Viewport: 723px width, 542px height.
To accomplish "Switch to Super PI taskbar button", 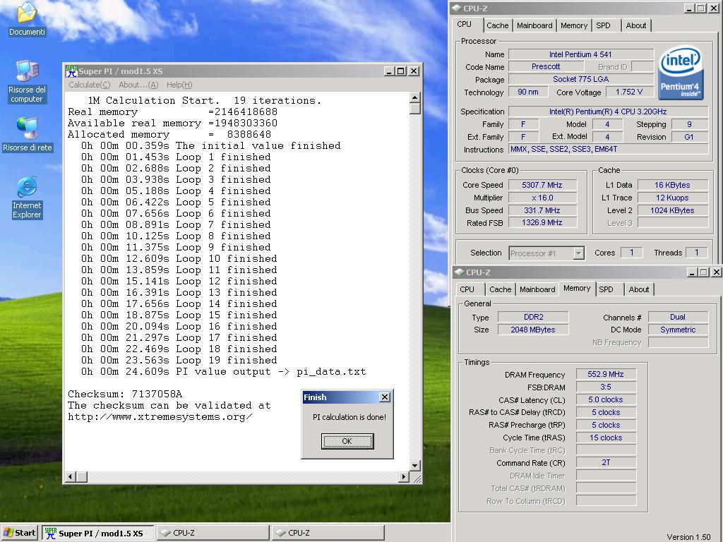I will pyautogui.click(x=97, y=533).
